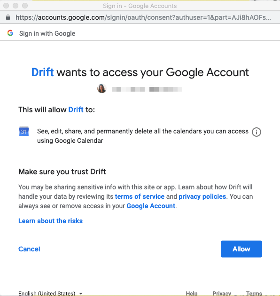This screenshot has width=280, height=296.
Task: Open the terms of service link
Action: coord(140,196)
